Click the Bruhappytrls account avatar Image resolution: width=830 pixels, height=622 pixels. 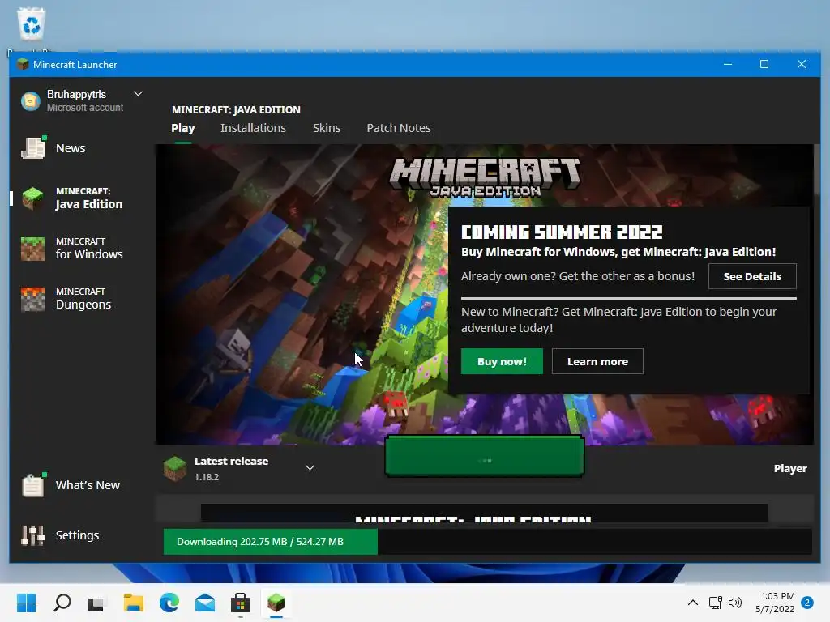click(x=31, y=100)
